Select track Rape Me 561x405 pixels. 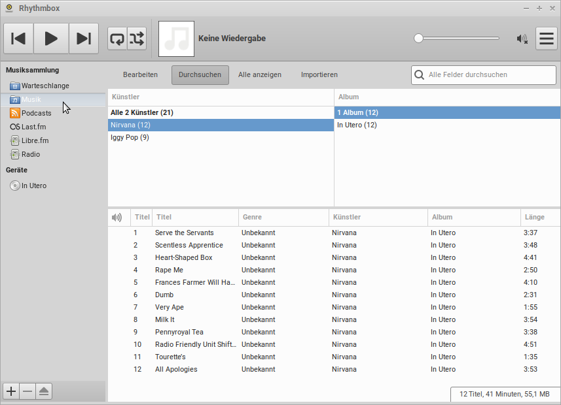point(334,270)
